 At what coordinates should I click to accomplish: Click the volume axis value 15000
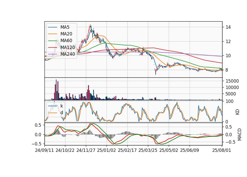click(232, 81)
